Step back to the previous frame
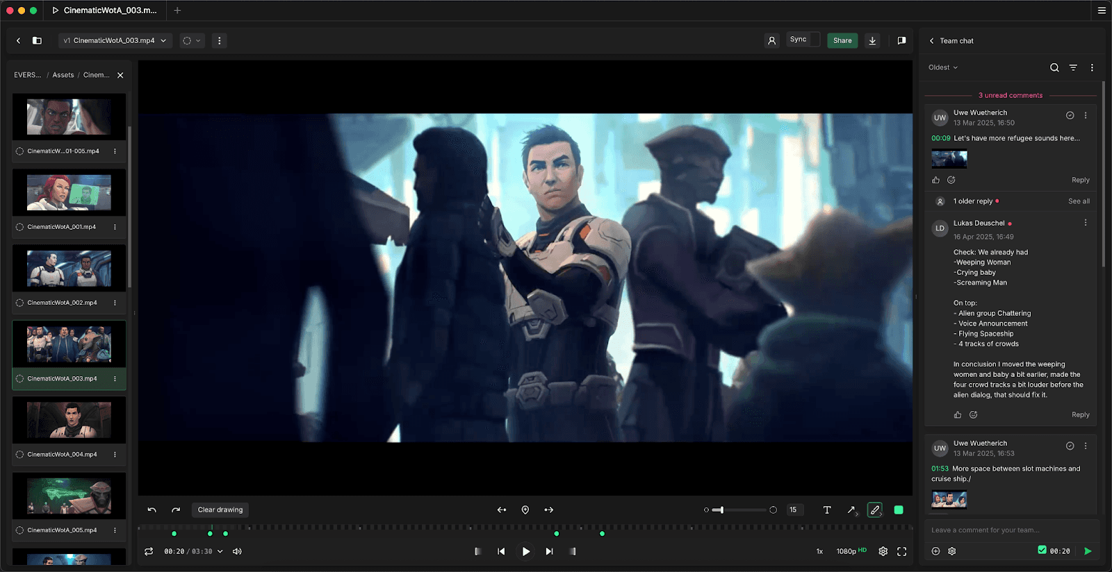 click(x=501, y=551)
